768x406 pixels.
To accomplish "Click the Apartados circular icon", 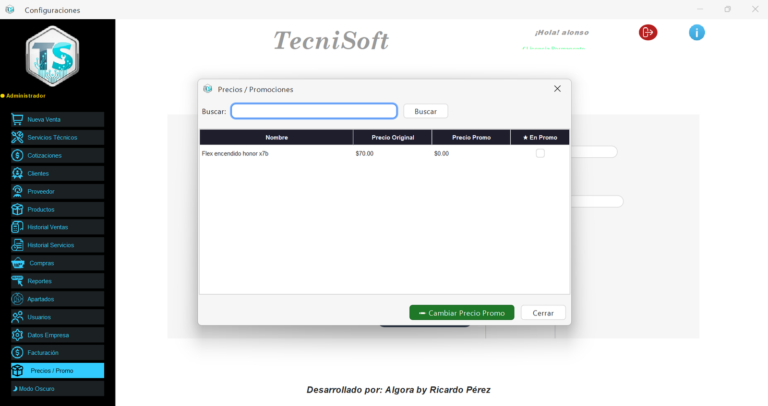I will point(17,299).
